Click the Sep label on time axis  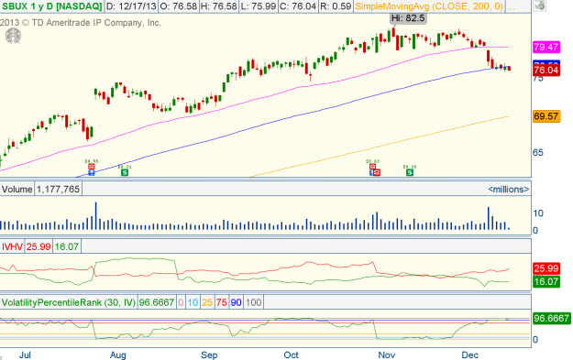(209, 355)
